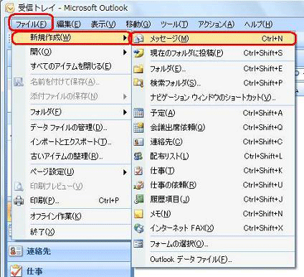The height and width of the screenshot is (277, 304).
Task: Click the Journal Entry icon
Action: coord(138,199)
